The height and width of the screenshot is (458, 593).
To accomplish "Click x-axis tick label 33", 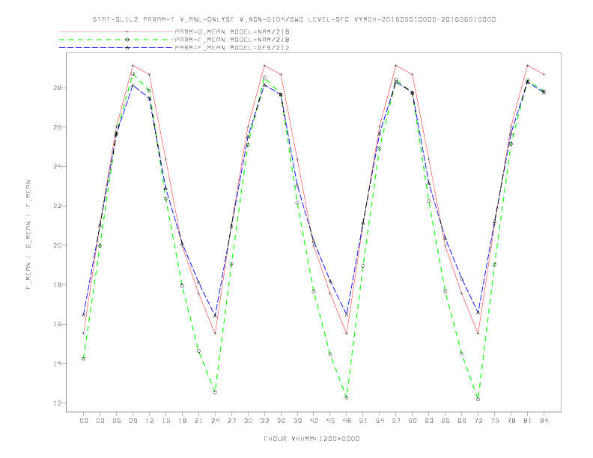I will click(264, 421).
